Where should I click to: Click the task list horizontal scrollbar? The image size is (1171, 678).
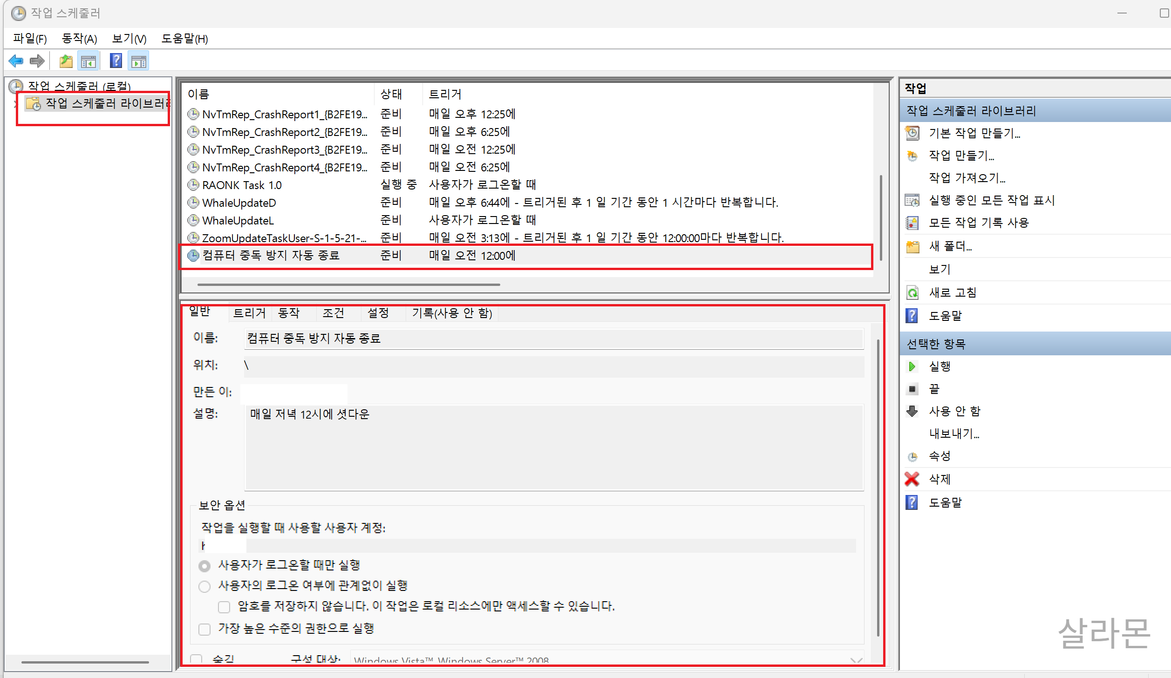tap(348, 284)
